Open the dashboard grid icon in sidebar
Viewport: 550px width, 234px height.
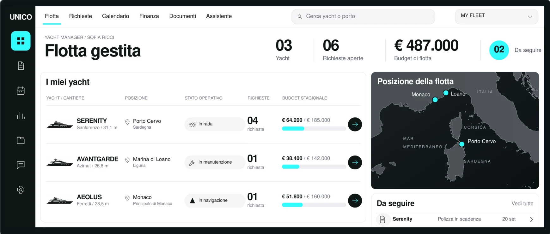tap(21, 41)
